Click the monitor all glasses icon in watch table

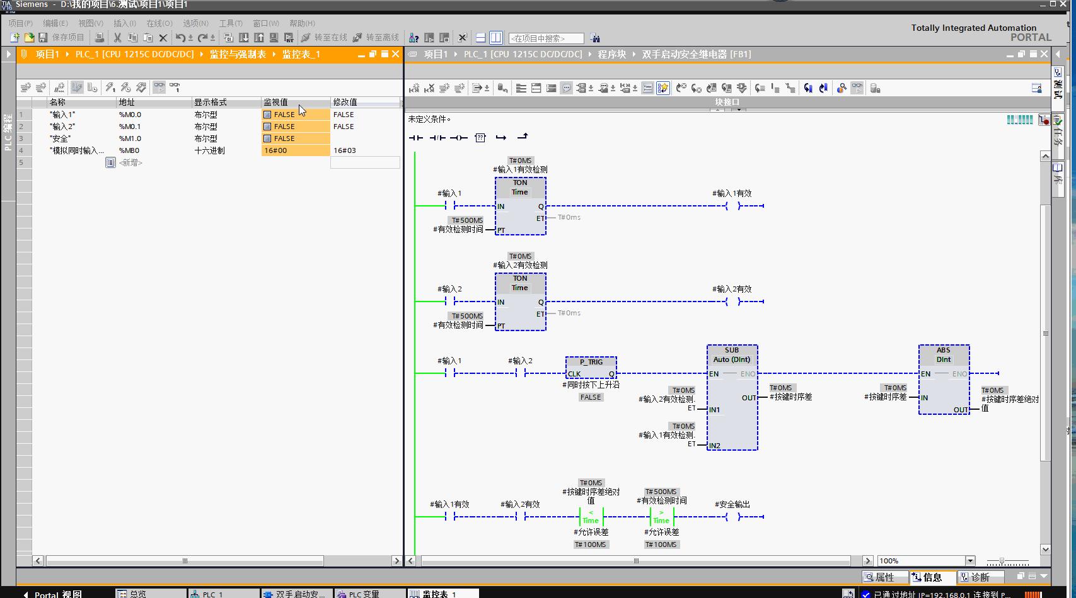[x=159, y=87]
